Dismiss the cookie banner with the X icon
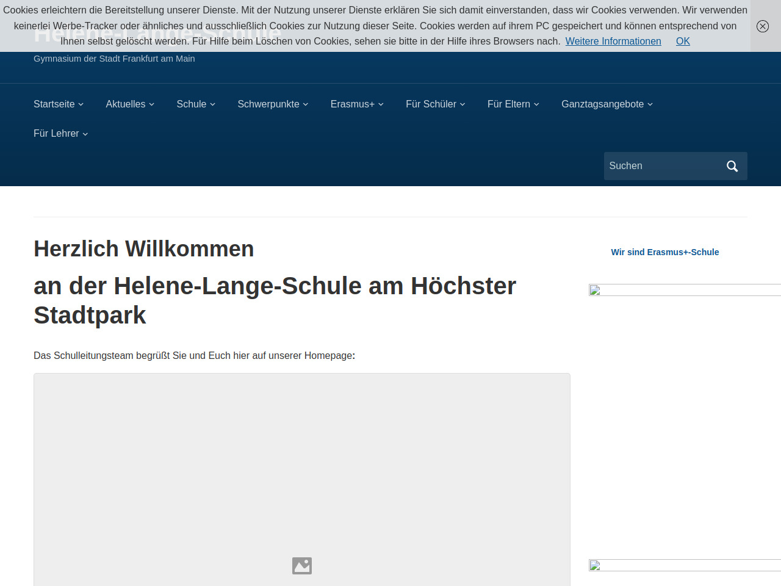781x586 pixels. point(762,26)
